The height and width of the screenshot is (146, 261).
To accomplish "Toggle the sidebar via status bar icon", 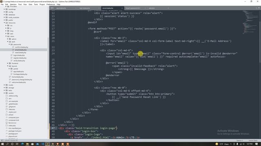I will 2,140.
